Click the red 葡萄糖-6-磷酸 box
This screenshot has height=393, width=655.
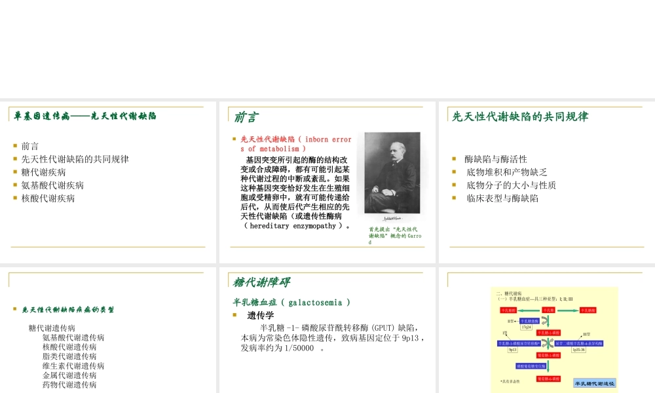click(548, 379)
